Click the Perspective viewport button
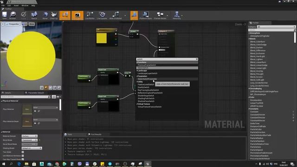 point(13,24)
